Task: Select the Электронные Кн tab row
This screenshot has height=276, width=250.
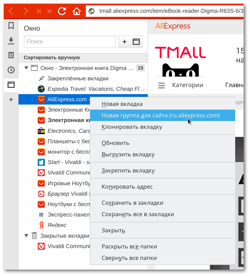Action: [54, 110]
